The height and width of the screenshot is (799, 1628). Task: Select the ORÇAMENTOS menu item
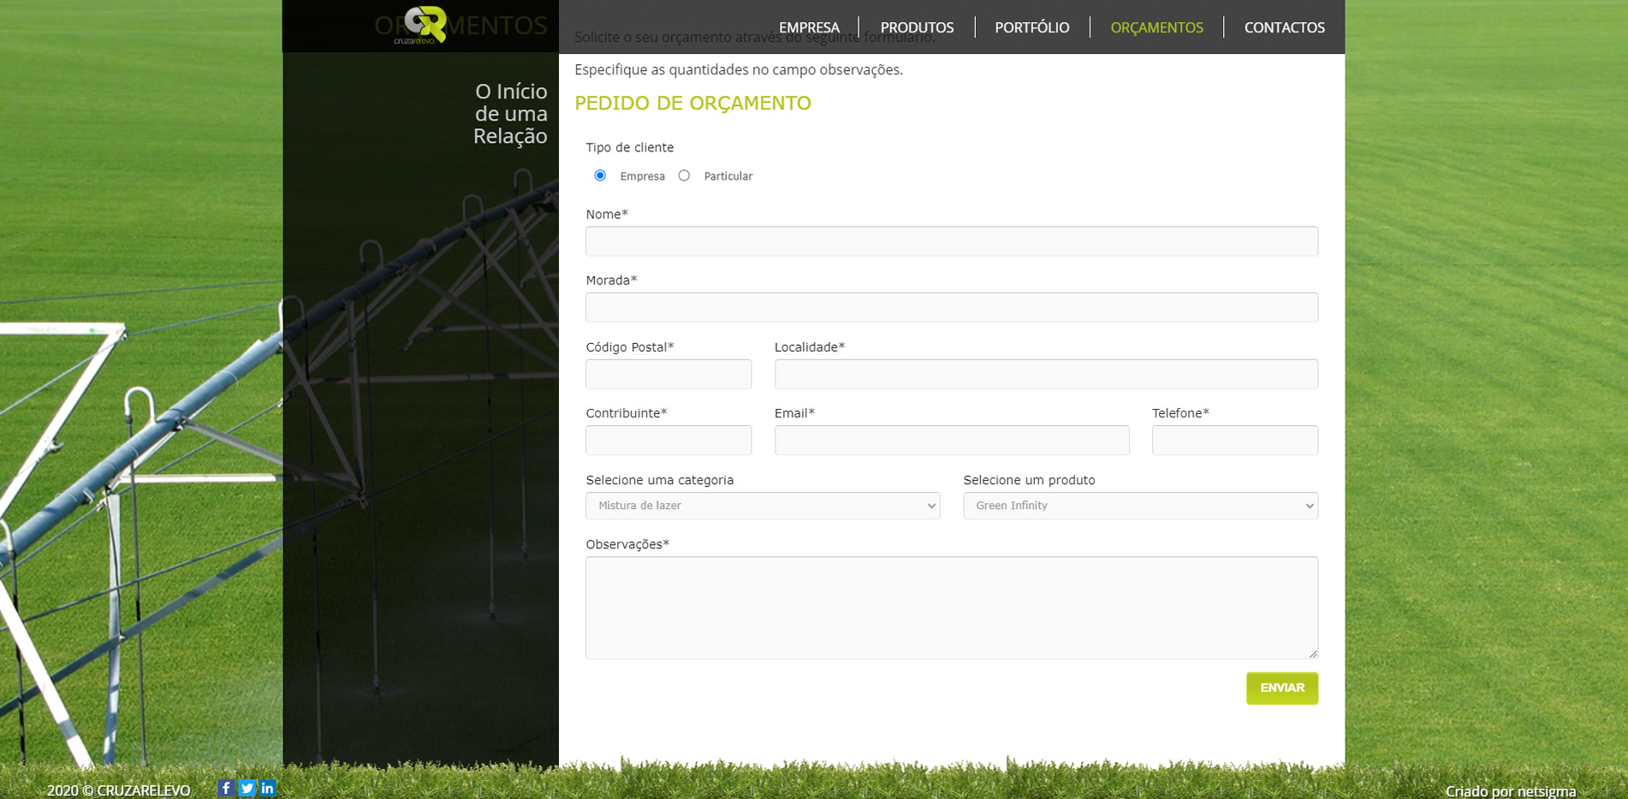click(x=1156, y=27)
